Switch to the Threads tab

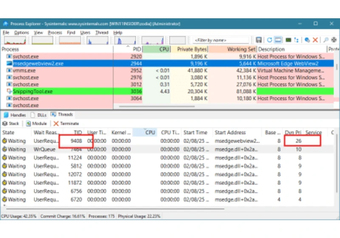pyautogui.click(x=62, y=114)
